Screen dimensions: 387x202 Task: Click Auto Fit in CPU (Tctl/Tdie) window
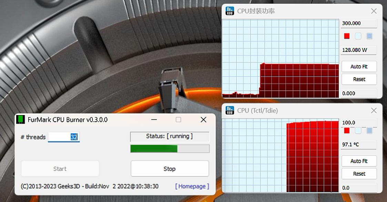[359, 161]
